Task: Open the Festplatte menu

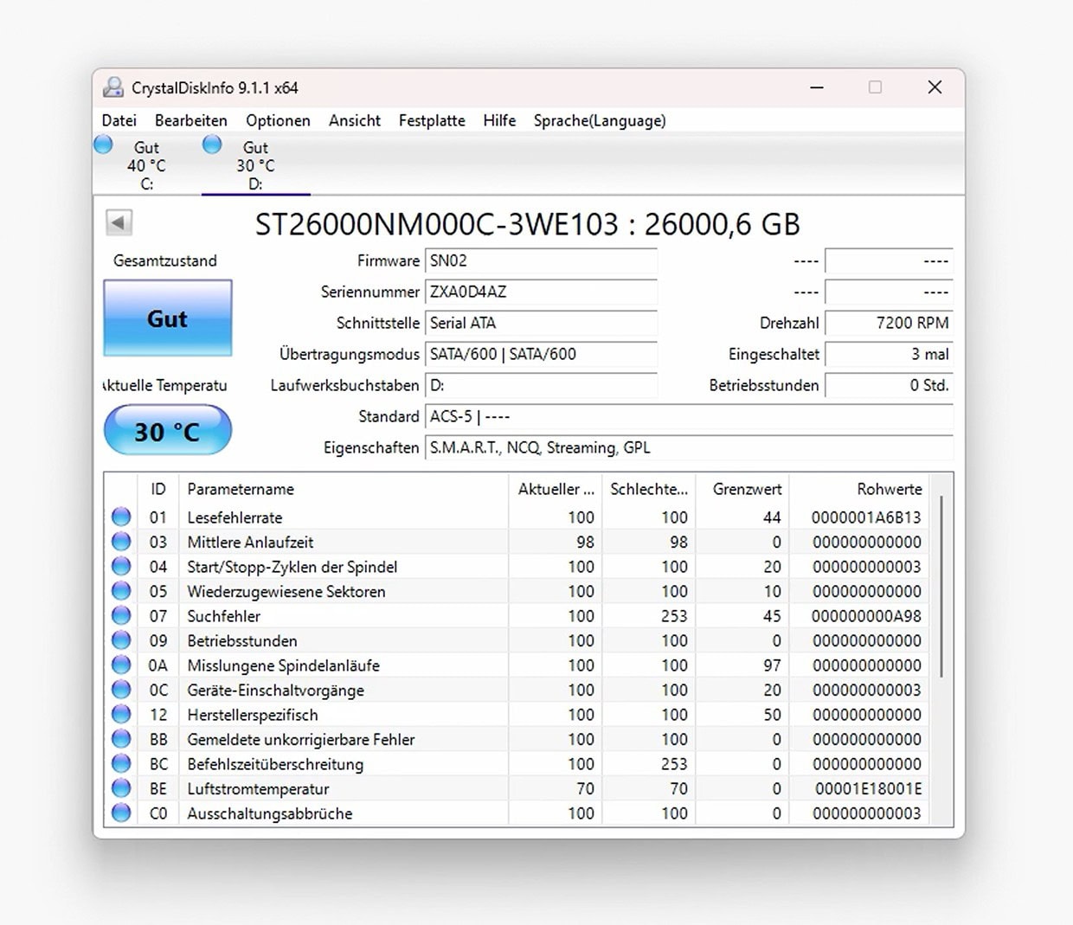Action: 431,120
